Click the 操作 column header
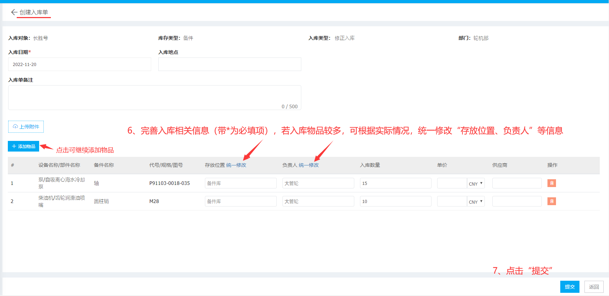Screen dimensions: 609x296 552,165
